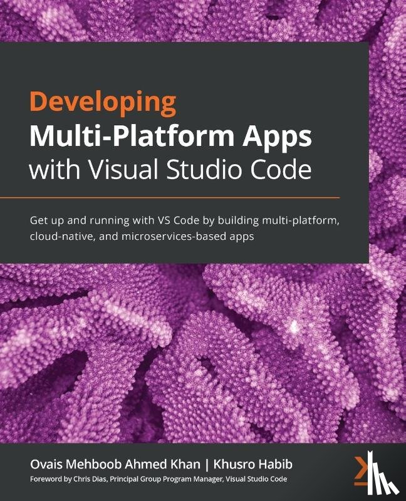This screenshot has width=406, height=501.
Task: Click author name 'Ovais Mehboob Ahmed Khan'
Action: (x=115, y=464)
